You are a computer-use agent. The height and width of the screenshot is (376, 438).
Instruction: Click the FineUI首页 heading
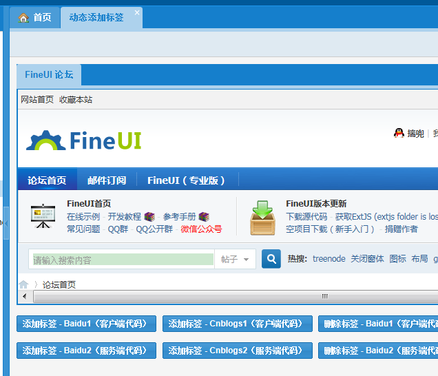89,203
